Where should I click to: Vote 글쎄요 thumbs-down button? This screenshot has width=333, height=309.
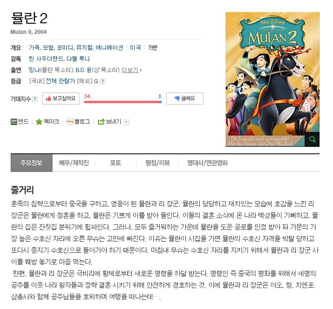coord(185,99)
